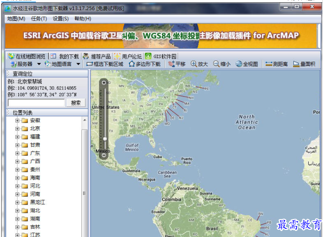Click the location list scrollbar thumb
This screenshot has height=237, width=325.
[x=84, y=183]
